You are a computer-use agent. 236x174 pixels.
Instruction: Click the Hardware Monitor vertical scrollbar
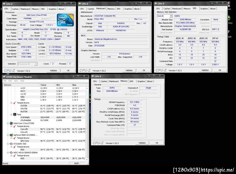87,124
